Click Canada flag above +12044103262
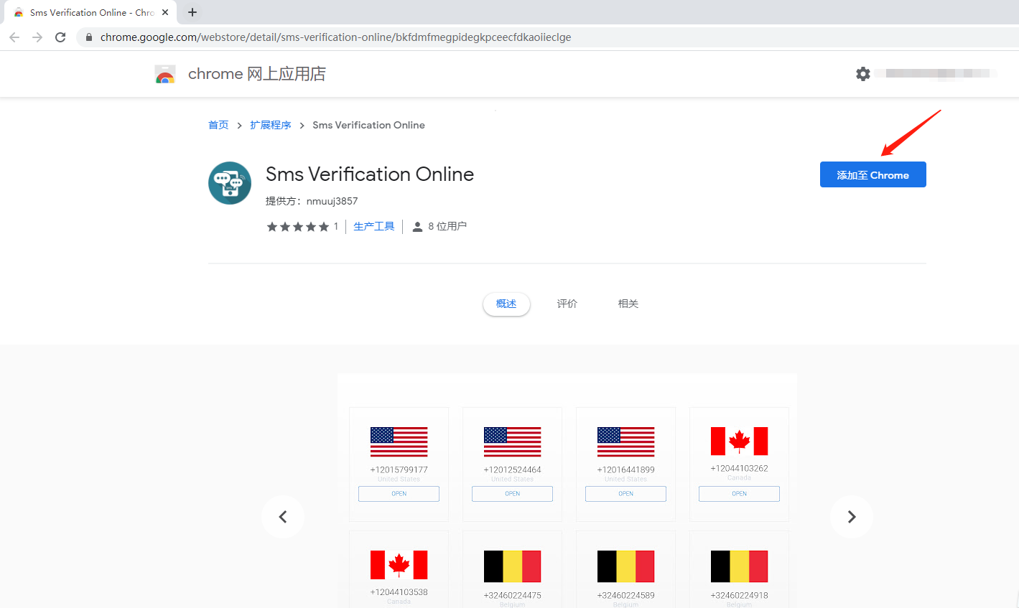The height and width of the screenshot is (608, 1019). pos(740,441)
